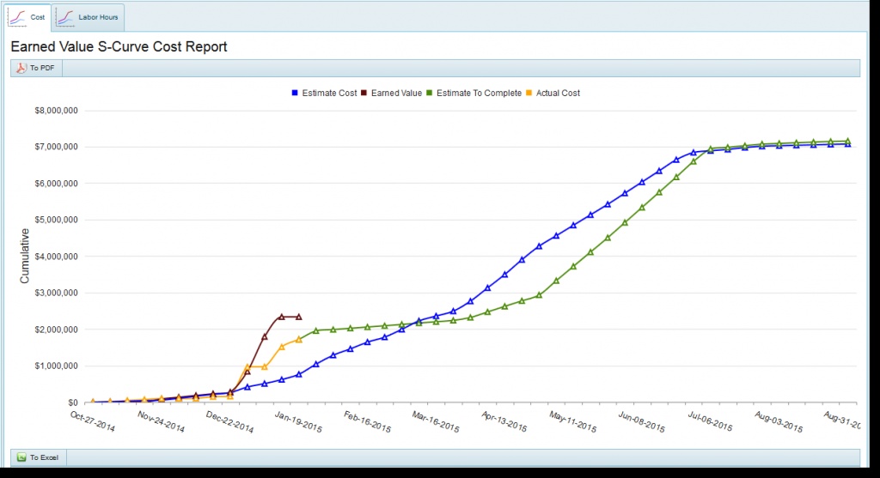The width and height of the screenshot is (880, 478).
Task: Toggle Actual Cost legend orange swatch
Action: (x=529, y=93)
